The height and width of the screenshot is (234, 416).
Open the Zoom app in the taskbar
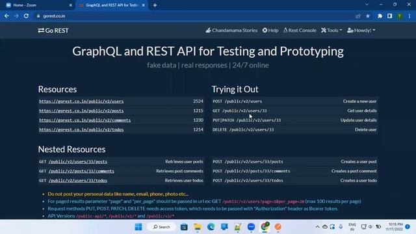pos(251,227)
